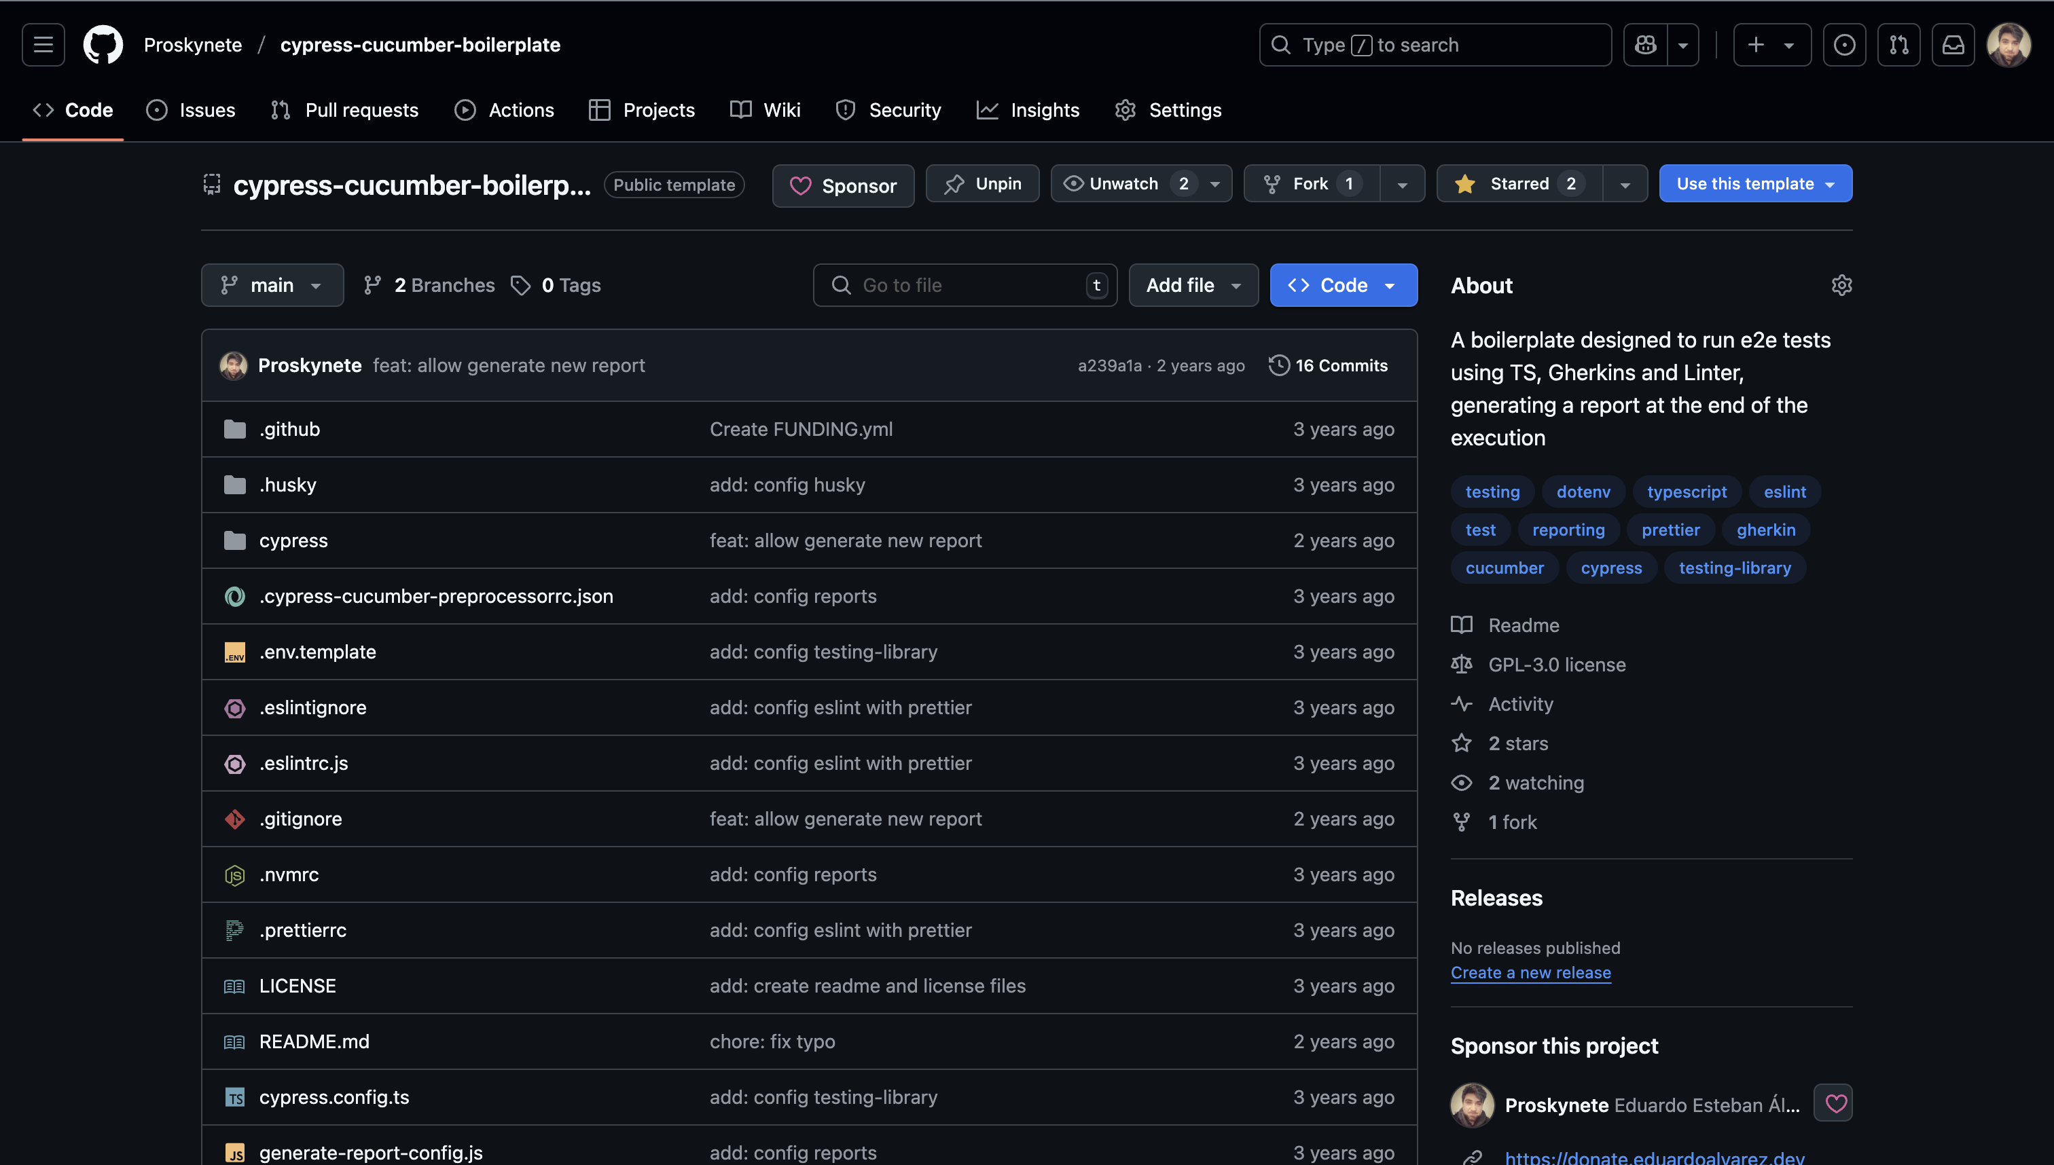This screenshot has width=2054, height=1165.
Task: Switch to the Insights tab
Action: coord(1028,109)
